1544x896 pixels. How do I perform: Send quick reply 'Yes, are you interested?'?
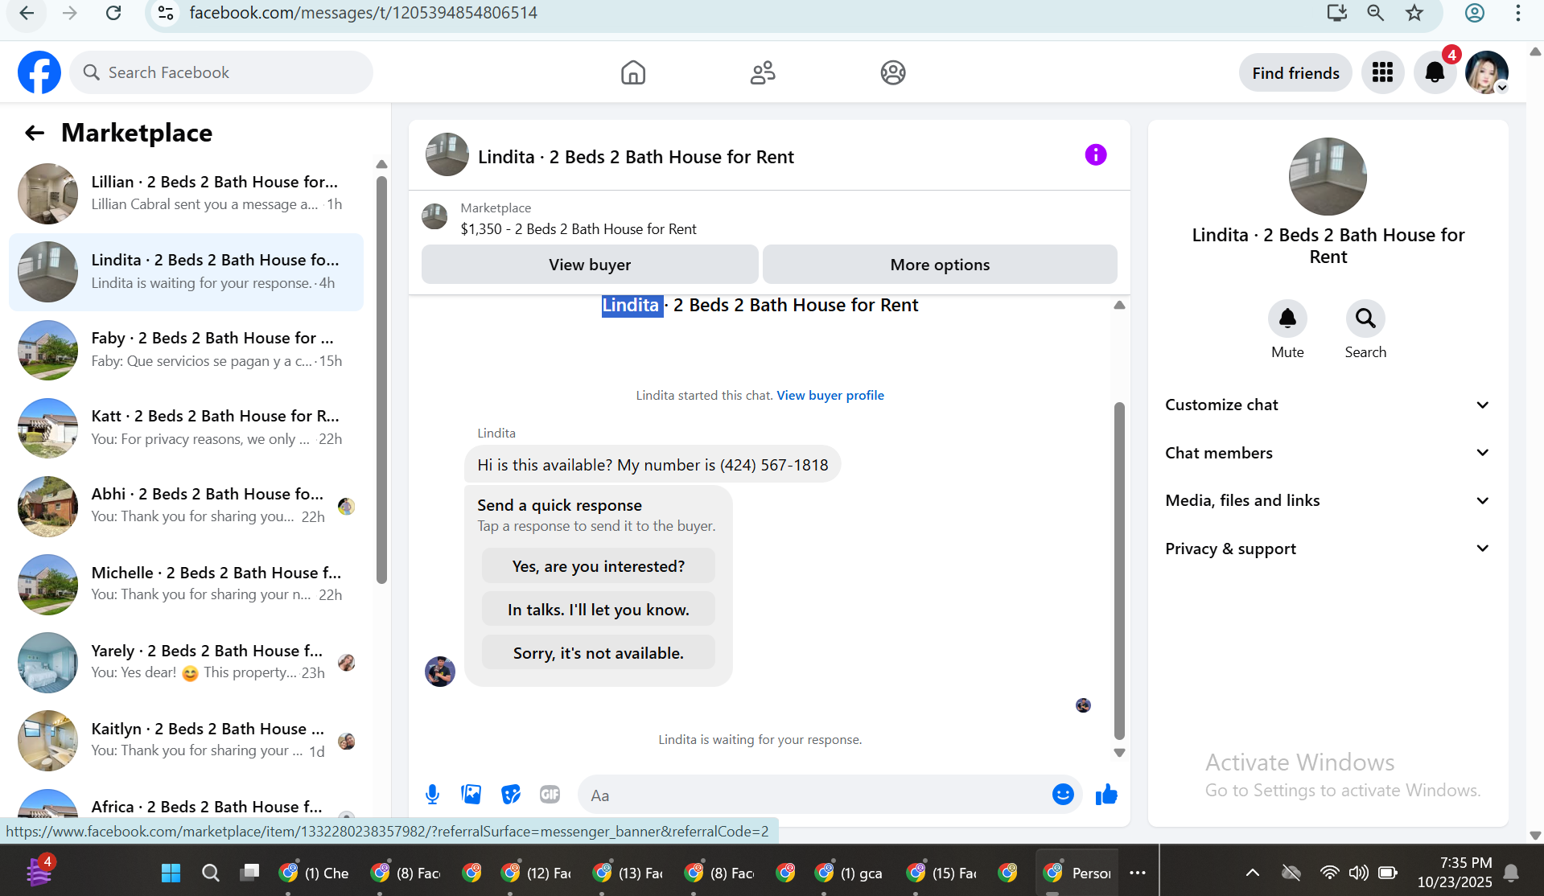[598, 566]
